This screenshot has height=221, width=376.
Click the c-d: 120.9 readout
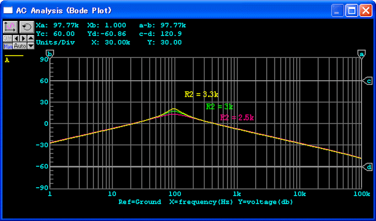pyautogui.click(x=160, y=34)
